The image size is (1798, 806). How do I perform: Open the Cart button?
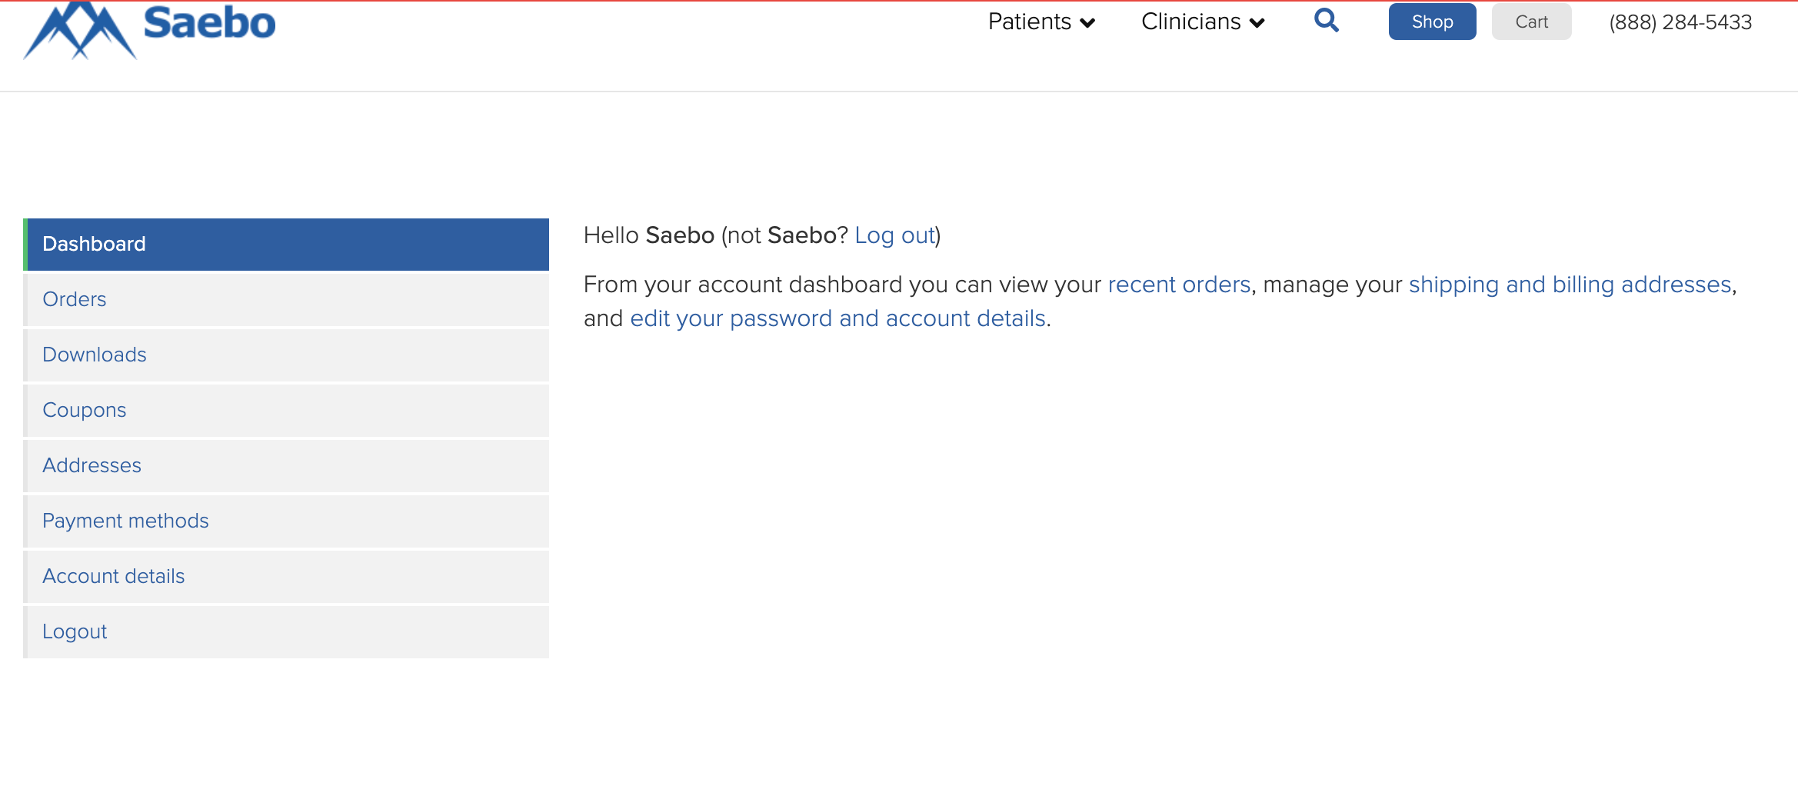(x=1531, y=22)
